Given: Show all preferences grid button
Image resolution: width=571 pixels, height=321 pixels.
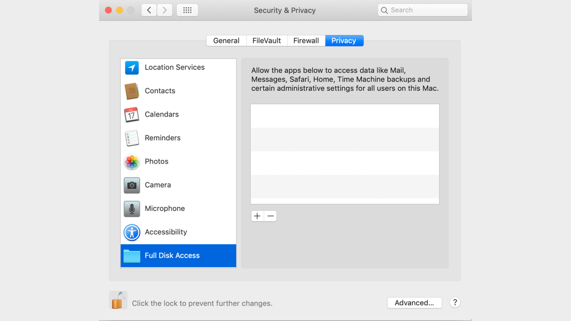Looking at the screenshot, I should [187, 10].
